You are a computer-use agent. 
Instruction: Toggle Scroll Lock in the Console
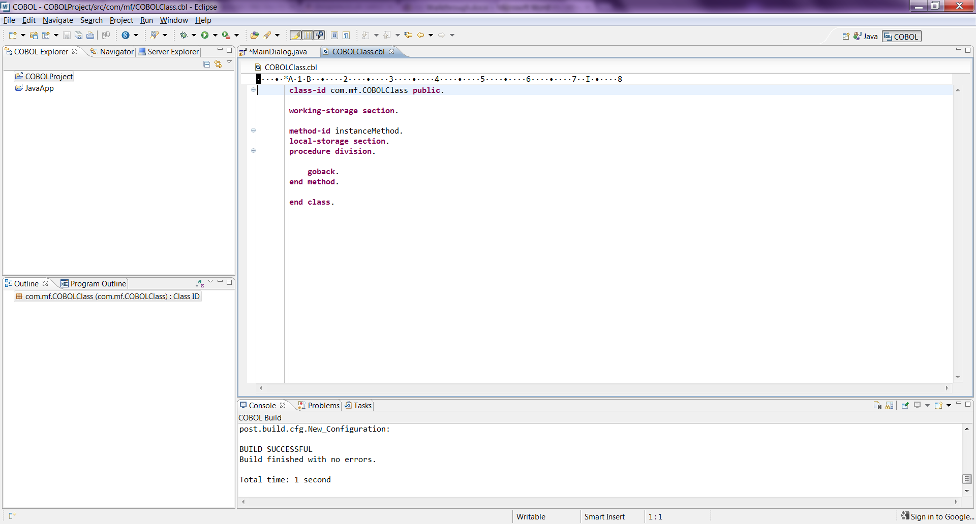pyautogui.click(x=889, y=405)
